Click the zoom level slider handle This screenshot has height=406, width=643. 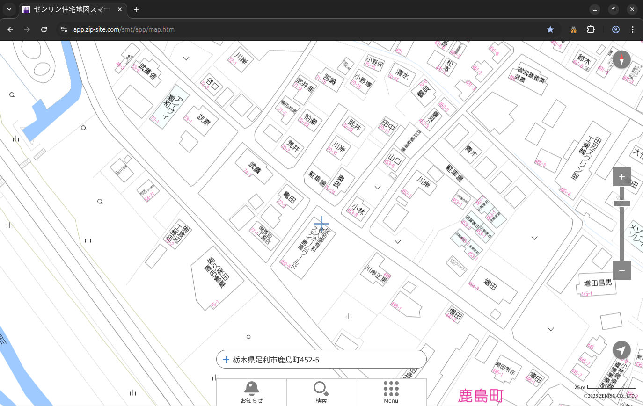coord(621,203)
